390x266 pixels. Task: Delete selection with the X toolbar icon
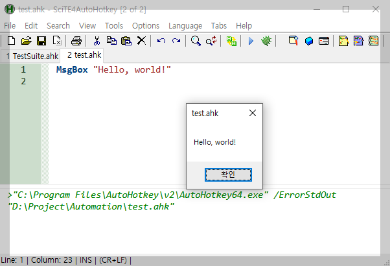pyautogui.click(x=141, y=41)
